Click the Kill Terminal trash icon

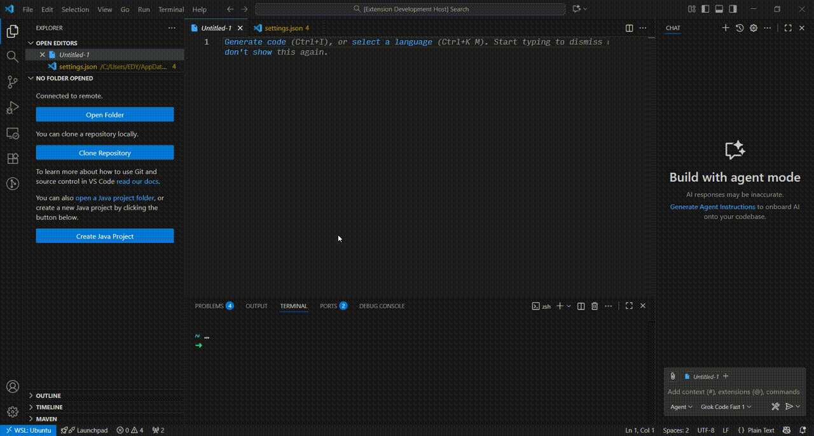coord(595,306)
